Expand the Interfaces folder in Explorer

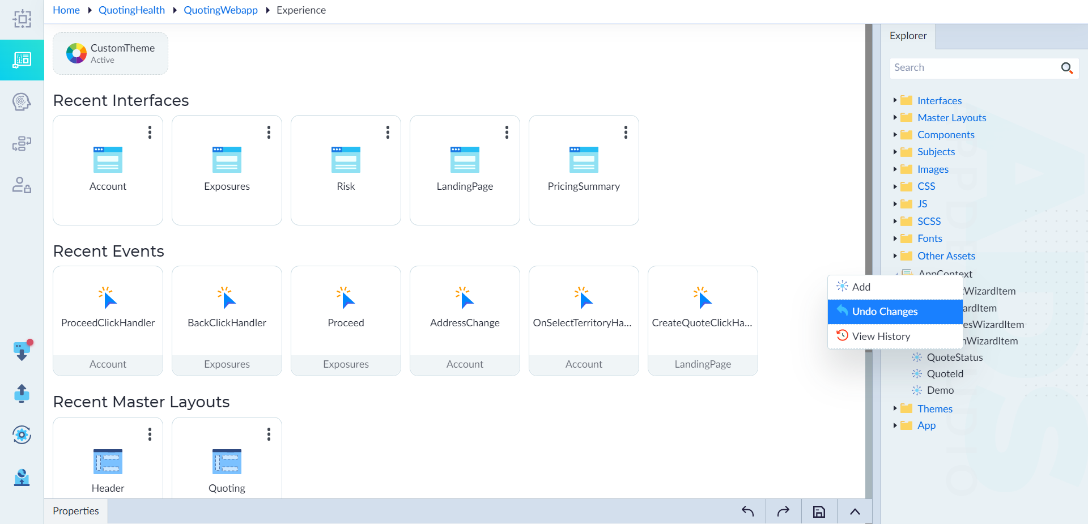(x=895, y=100)
